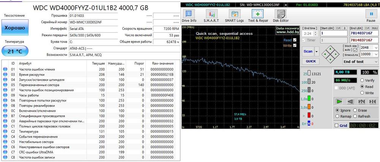This screenshot has width=380, height=162.
Task: Click the up arrow of the navigation diamond
Action: pyautogui.click(x=330, y=48)
